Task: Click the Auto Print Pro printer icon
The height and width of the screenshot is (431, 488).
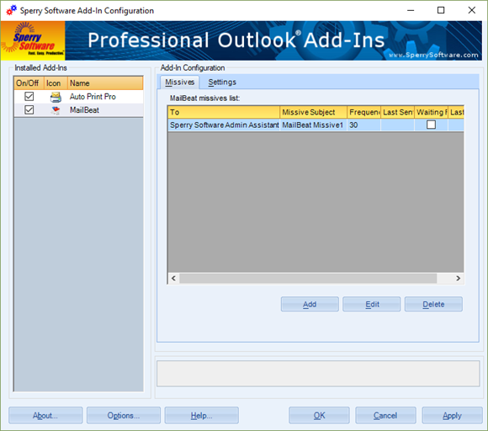Action: 56,97
